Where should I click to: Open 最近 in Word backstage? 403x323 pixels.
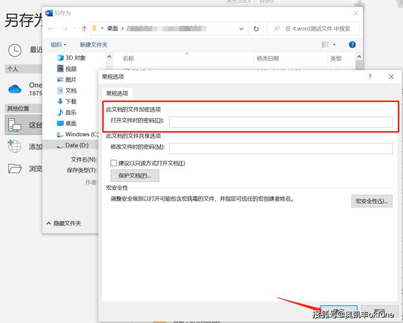[x=25, y=50]
